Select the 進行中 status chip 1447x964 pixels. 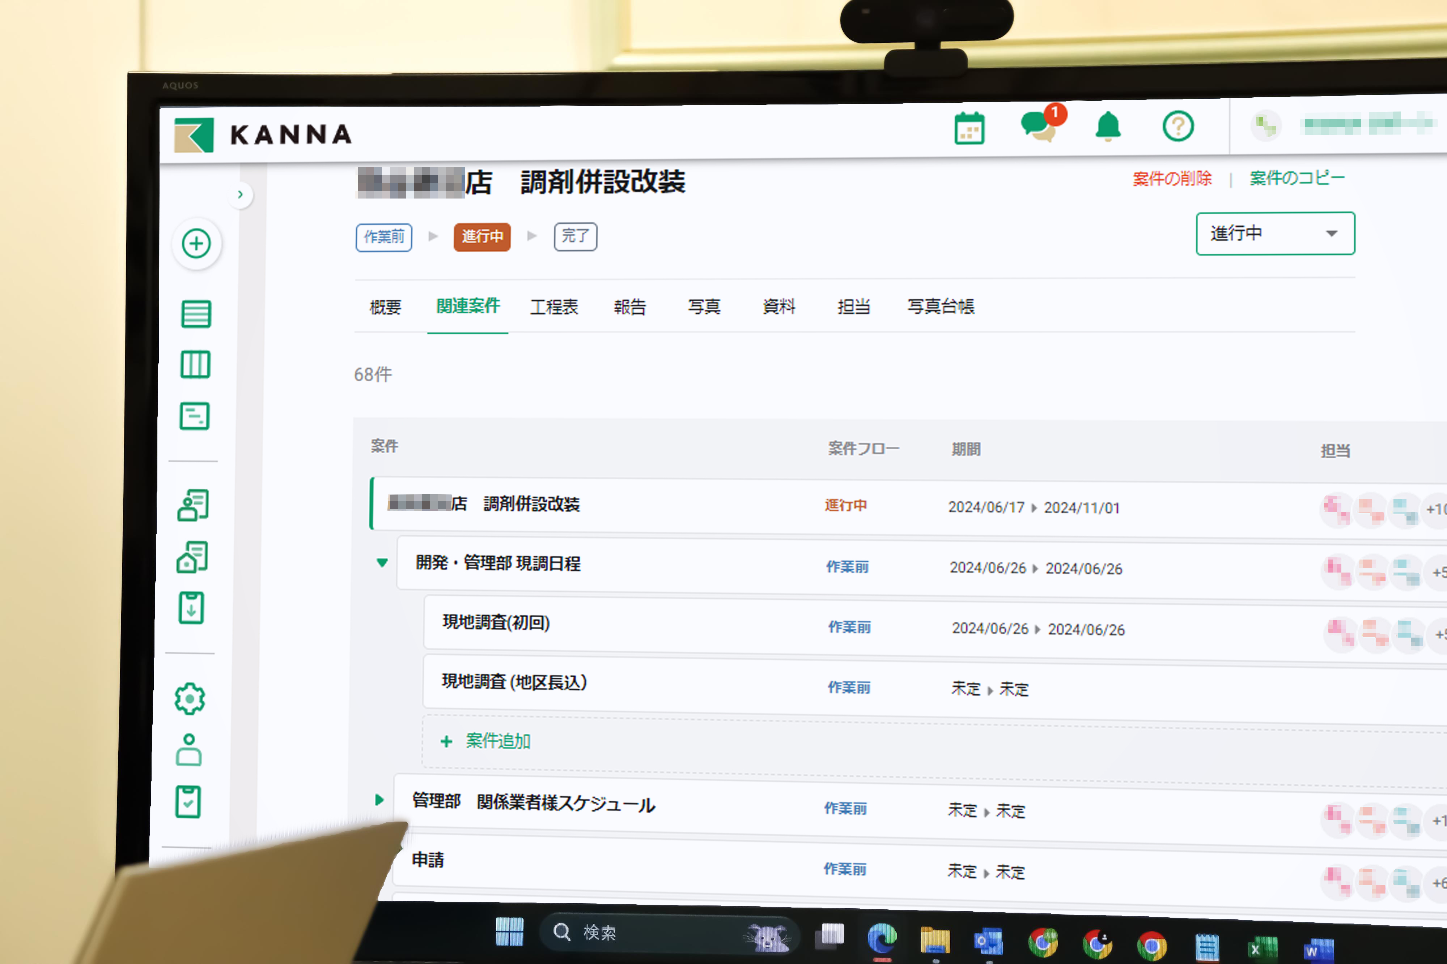[482, 237]
